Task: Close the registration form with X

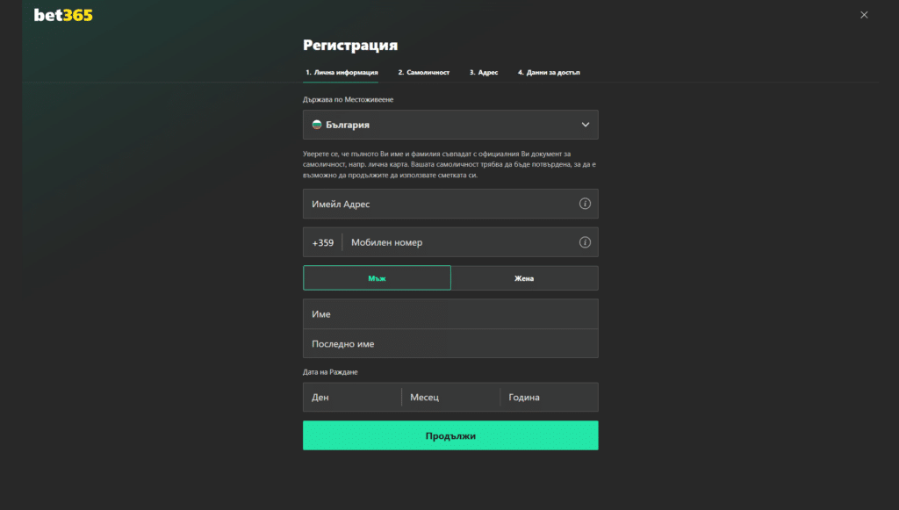Action: pyautogui.click(x=864, y=15)
